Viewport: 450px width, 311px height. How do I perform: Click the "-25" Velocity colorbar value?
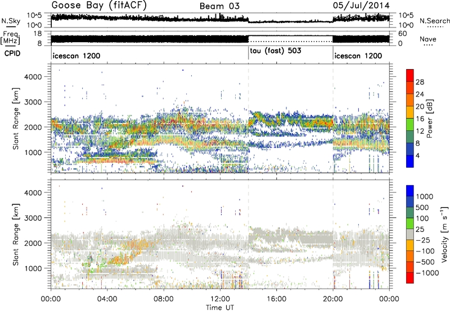(423, 240)
